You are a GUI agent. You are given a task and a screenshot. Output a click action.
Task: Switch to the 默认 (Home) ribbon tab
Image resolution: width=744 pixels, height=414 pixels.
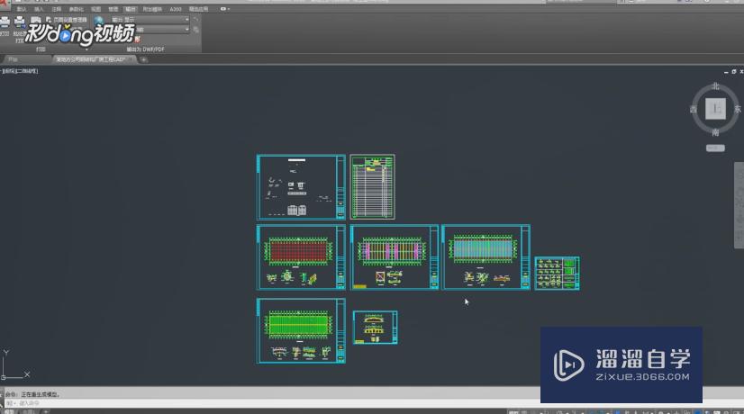[22, 9]
